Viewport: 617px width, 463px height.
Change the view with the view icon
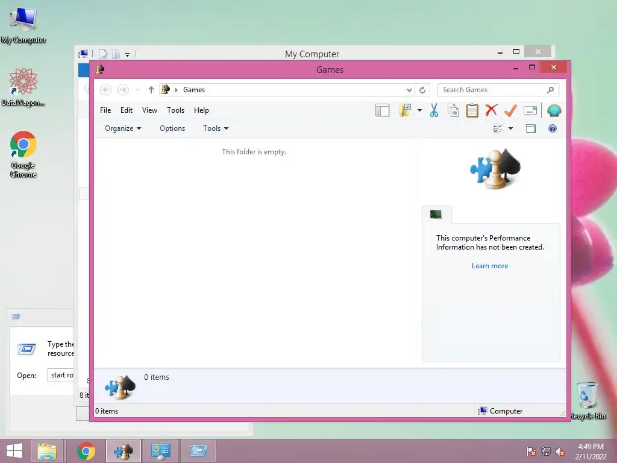pos(498,128)
